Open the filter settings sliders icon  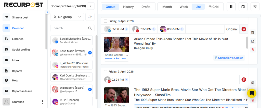coord(255,7)
